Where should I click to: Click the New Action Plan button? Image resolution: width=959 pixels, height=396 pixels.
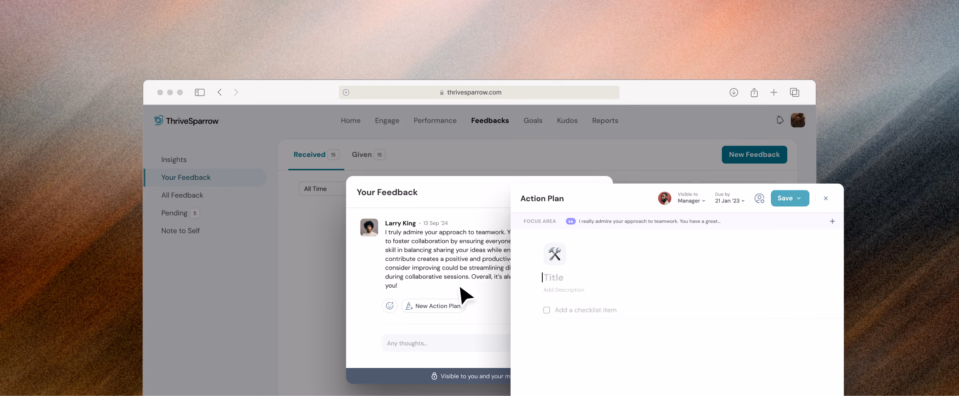(433, 306)
